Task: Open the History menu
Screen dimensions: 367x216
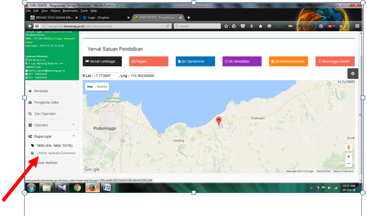Action: [55, 11]
